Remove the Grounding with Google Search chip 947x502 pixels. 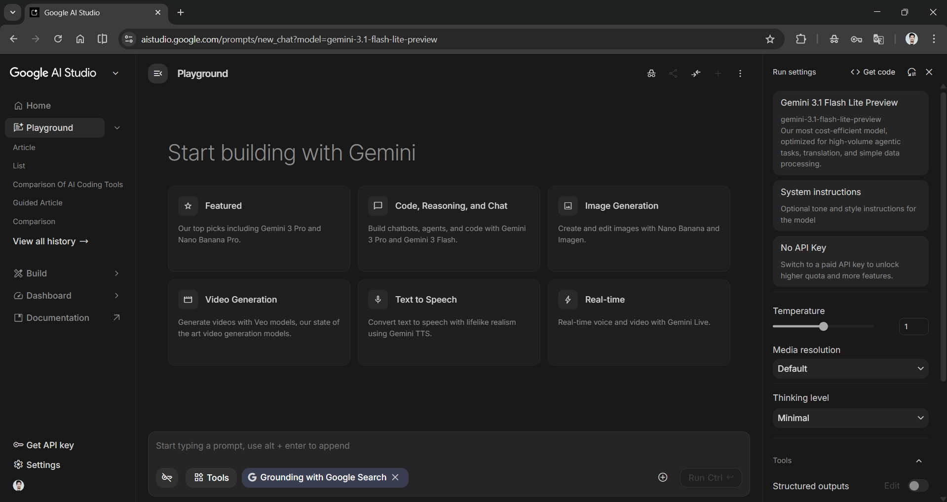(395, 477)
